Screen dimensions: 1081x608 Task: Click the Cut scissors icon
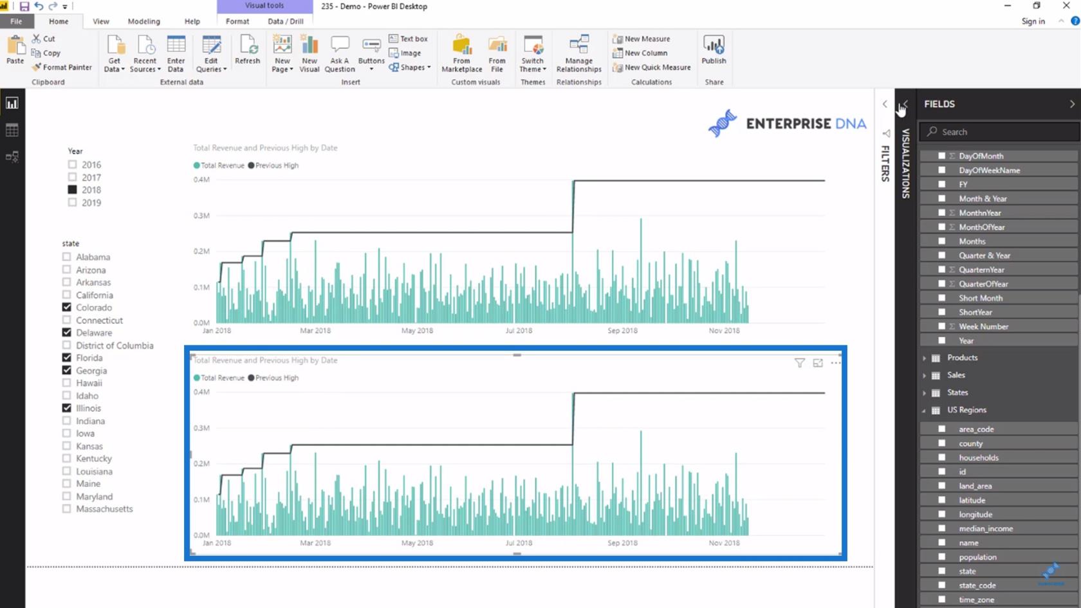pyautogui.click(x=36, y=39)
